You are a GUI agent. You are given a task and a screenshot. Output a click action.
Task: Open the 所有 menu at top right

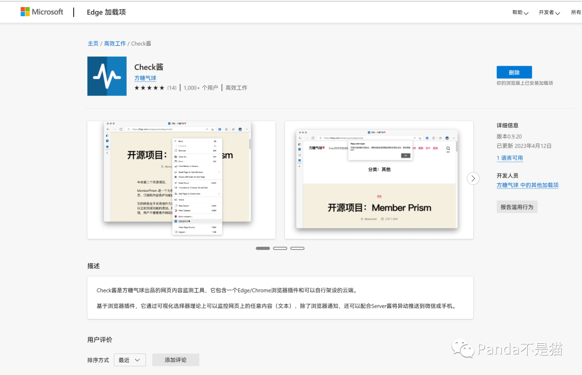[576, 12]
